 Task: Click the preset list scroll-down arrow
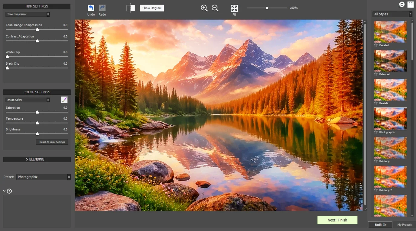click(x=412, y=215)
